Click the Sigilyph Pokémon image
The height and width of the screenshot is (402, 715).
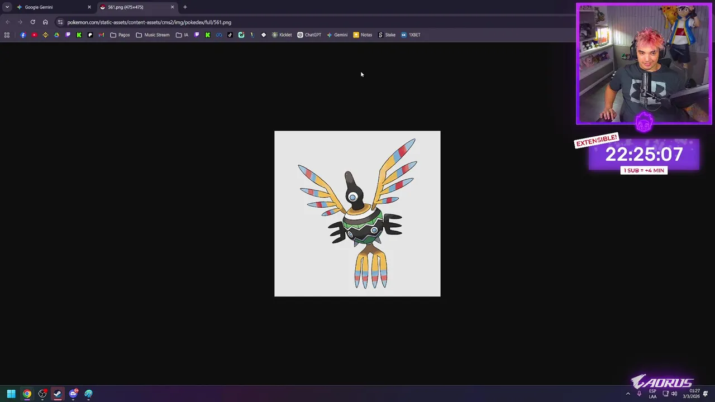pos(357,214)
